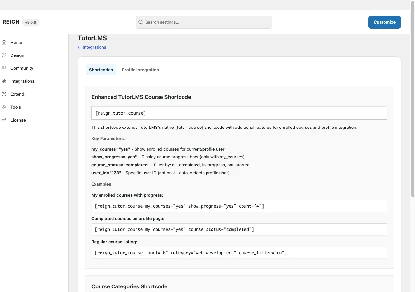Screen dimensions: 415x292
Task: Select the completed courses shortcode example
Action: pyautogui.click(x=239, y=229)
